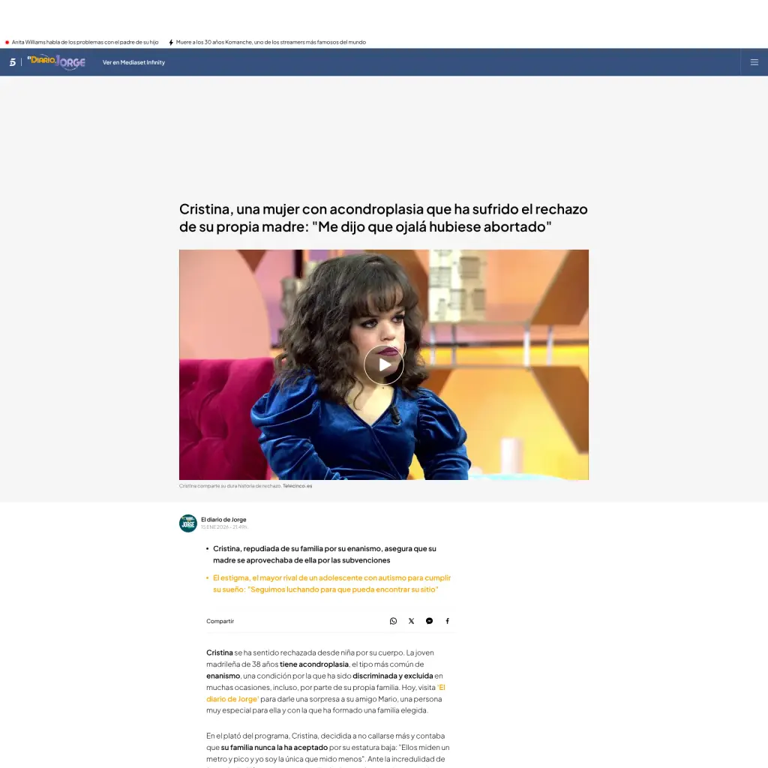Click El diario de Jorge author name

[223, 520]
